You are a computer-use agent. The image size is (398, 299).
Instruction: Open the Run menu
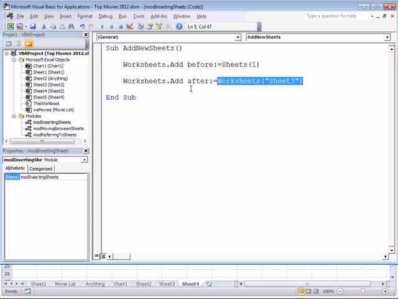pos(123,16)
